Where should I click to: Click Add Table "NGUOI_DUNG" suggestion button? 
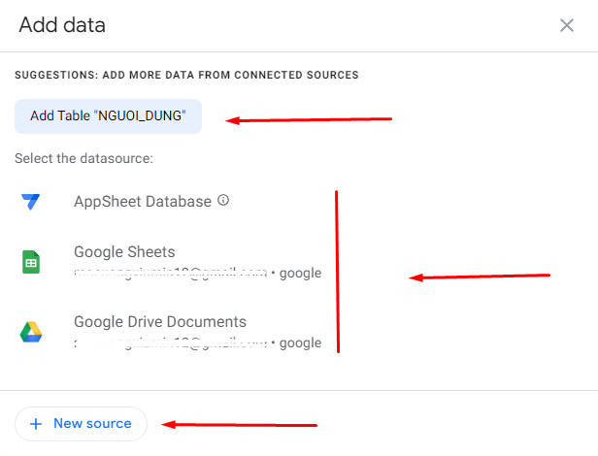108,116
